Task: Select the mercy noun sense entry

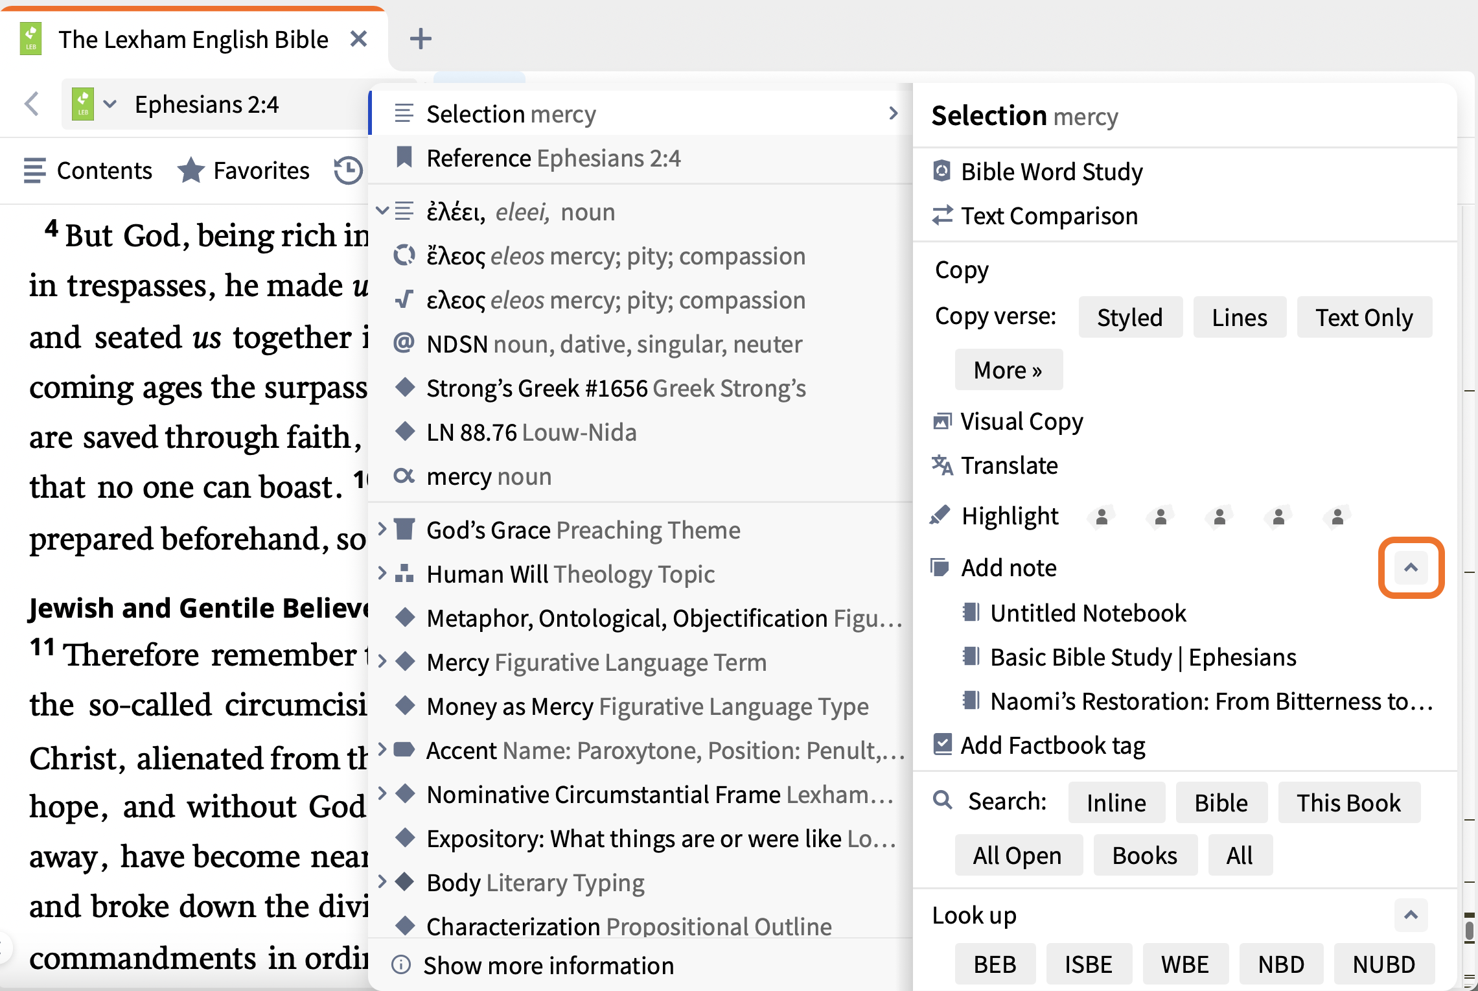Action: click(x=640, y=476)
